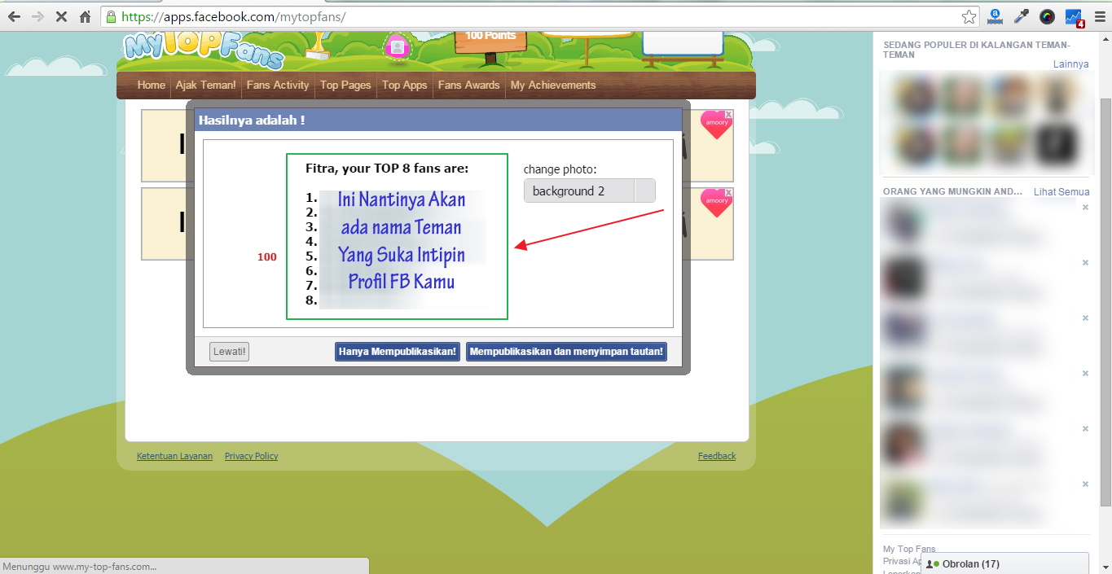Click the Lainnya link
The image size is (1112, 574).
pos(1070,64)
